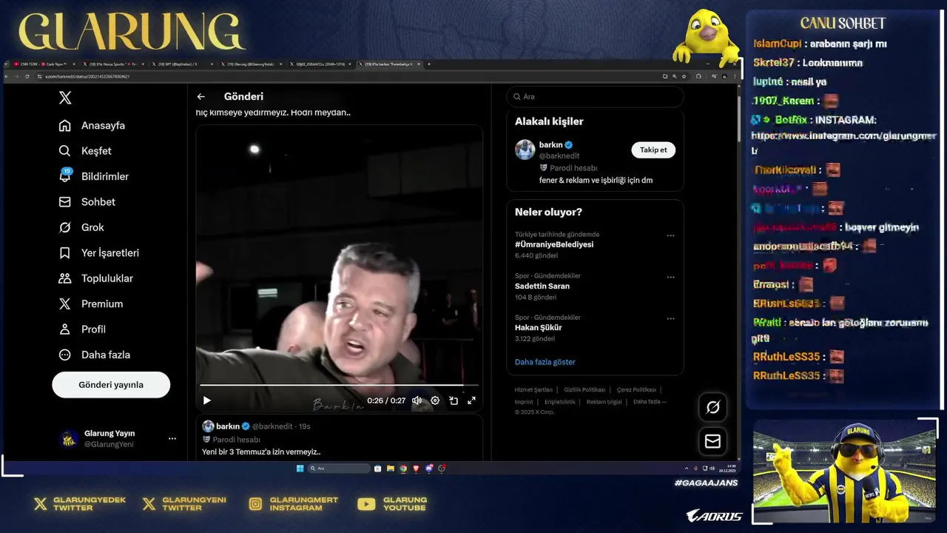The width and height of the screenshot is (947, 533).
Task: Open Gizlilik Politikası footer link
Action: 584,389
